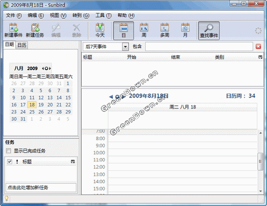
Task: Select the 日历 tab
Action: tap(22, 45)
